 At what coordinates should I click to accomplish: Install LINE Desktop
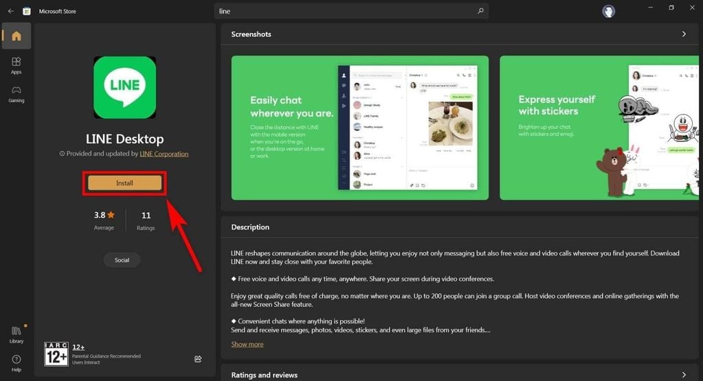[x=125, y=183]
